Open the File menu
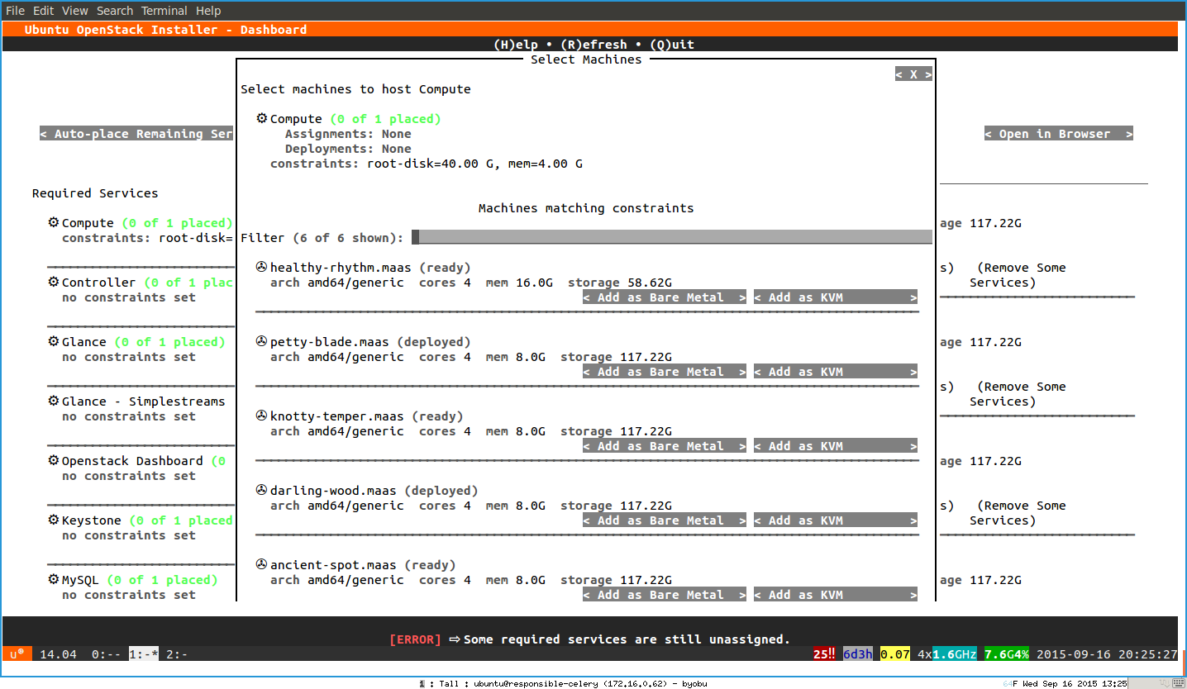The height and width of the screenshot is (689, 1187). point(15,11)
